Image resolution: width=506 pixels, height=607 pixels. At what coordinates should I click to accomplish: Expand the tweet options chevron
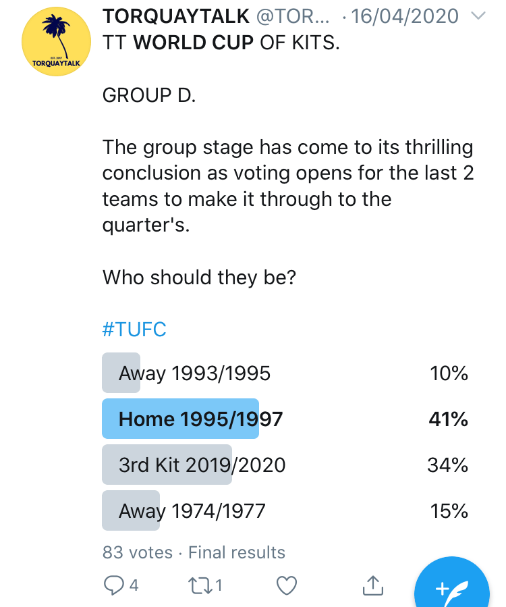[x=478, y=16]
